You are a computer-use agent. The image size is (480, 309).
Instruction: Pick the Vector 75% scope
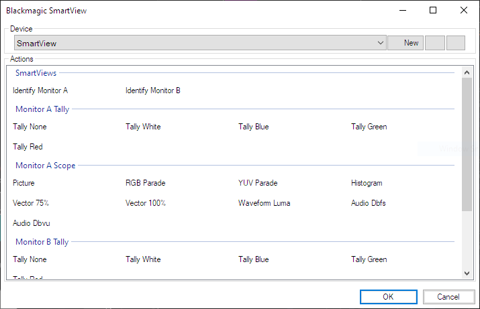(x=31, y=203)
